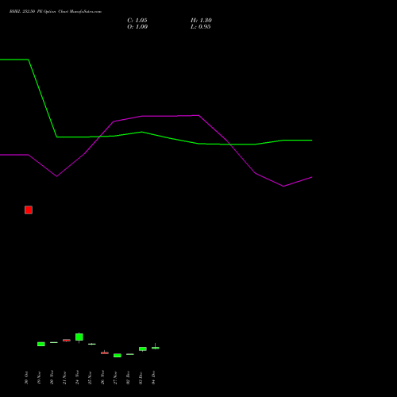
Task: Click the green candle above 19 Nov
Action: 41,344
